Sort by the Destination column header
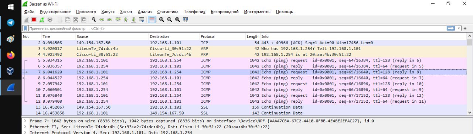The image size is (473, 134). [174, 36]
